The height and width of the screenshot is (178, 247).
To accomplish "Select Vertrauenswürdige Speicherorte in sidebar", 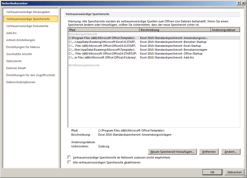I will pos(31,19).
